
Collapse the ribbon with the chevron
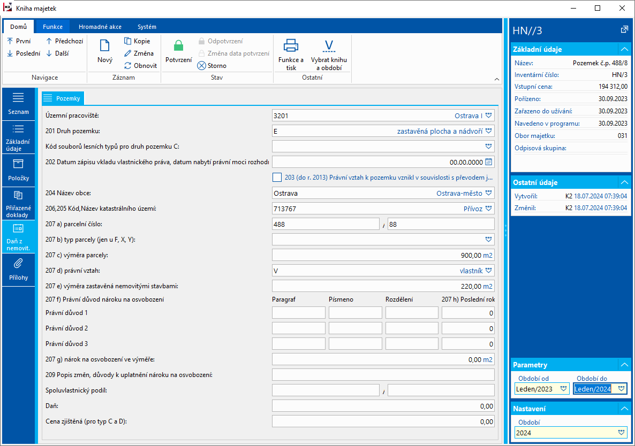pos(497,79)
